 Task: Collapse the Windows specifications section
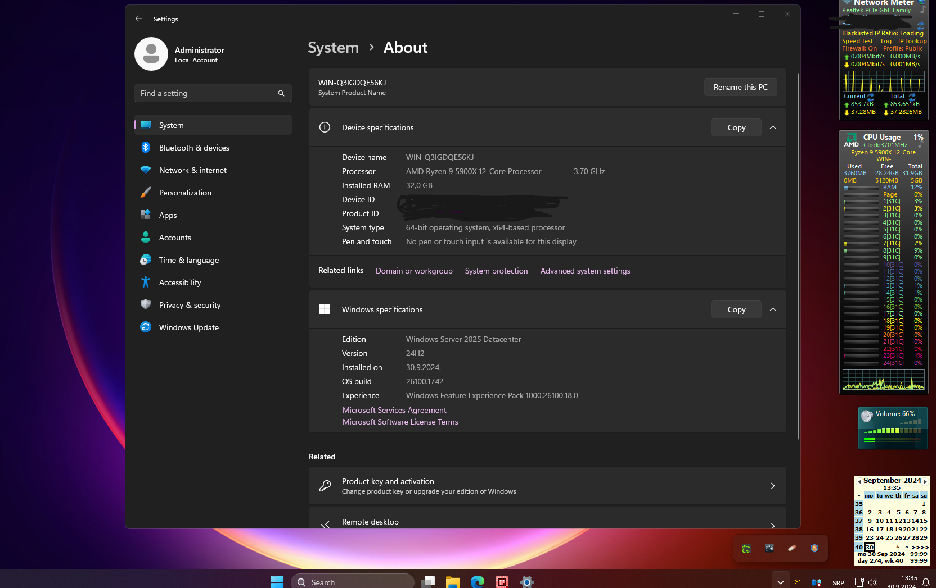click(773, 309)
